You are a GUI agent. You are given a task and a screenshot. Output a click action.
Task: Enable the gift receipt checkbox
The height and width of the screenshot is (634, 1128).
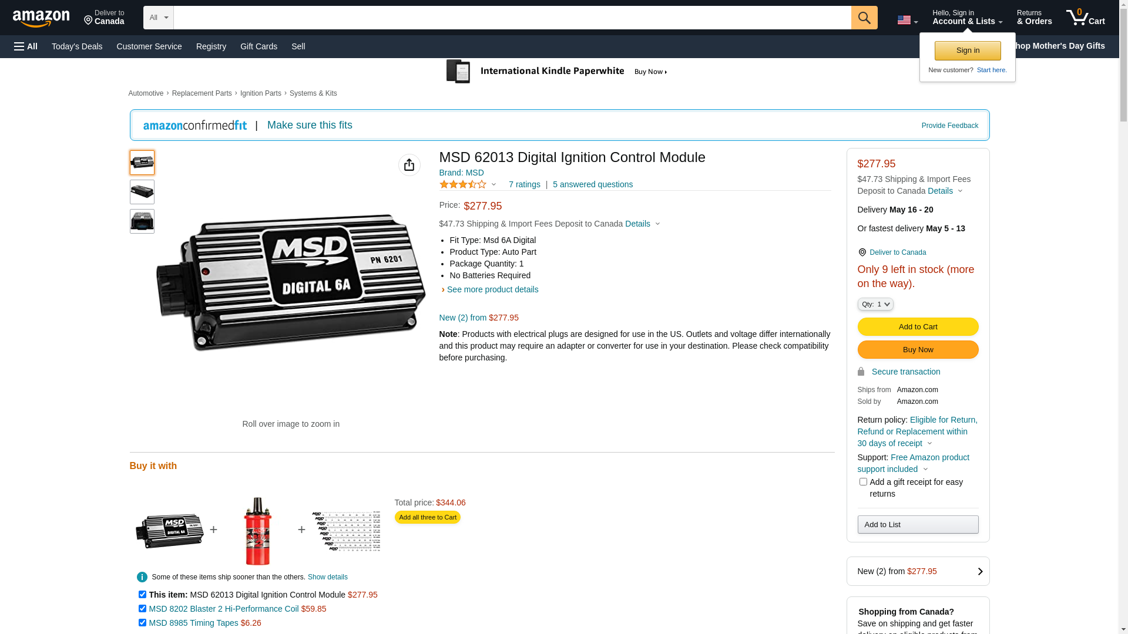tap(862, 482)
